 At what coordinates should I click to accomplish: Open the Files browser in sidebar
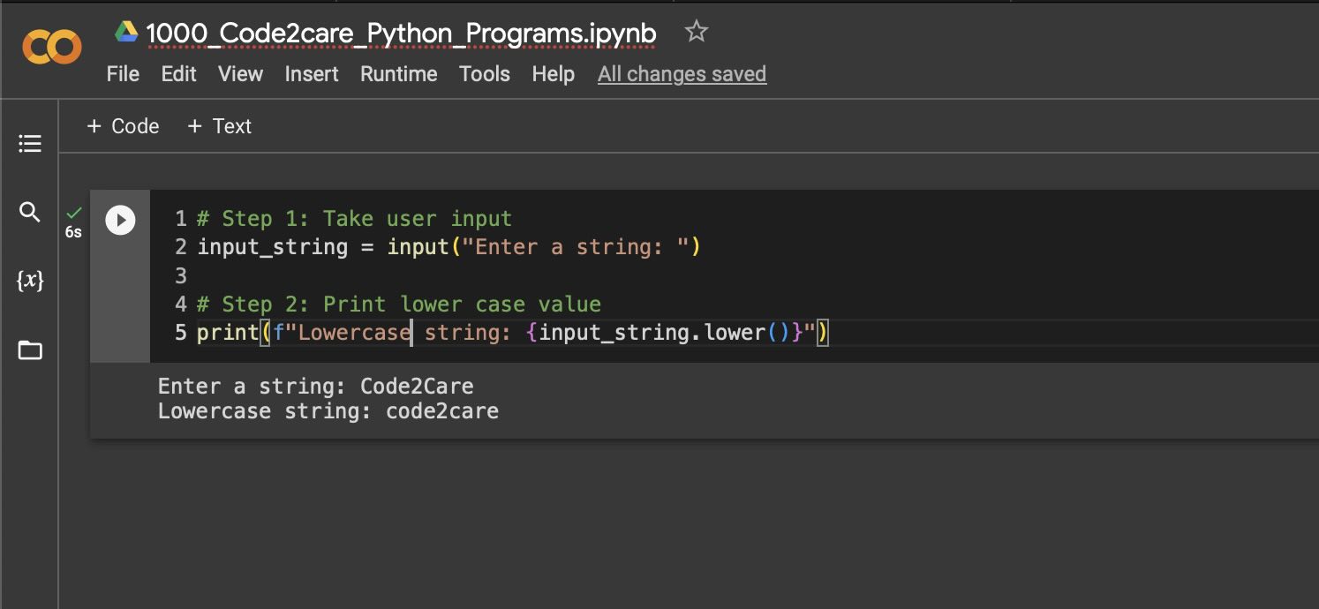[x=29, y=350]
